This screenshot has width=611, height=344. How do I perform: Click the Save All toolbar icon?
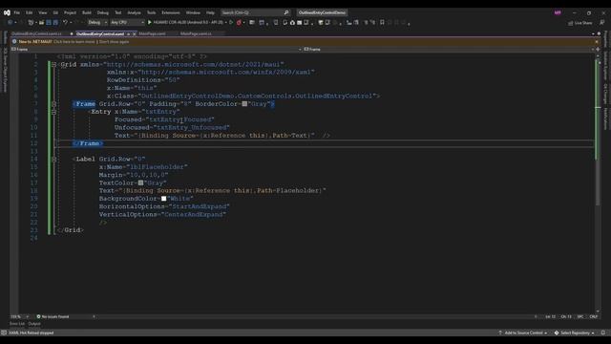pos(55,23)
